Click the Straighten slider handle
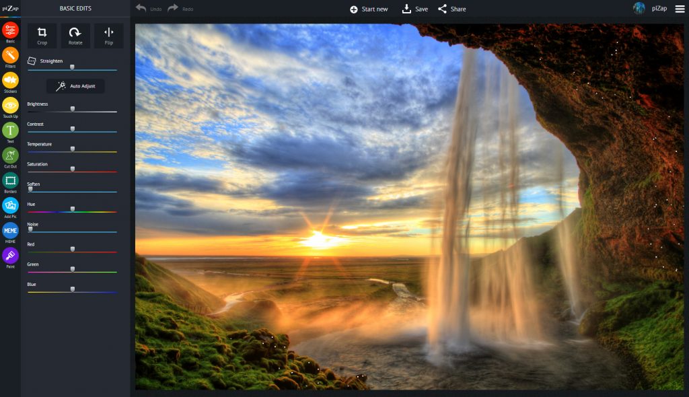Screen dimensions: 689x397 72,67
